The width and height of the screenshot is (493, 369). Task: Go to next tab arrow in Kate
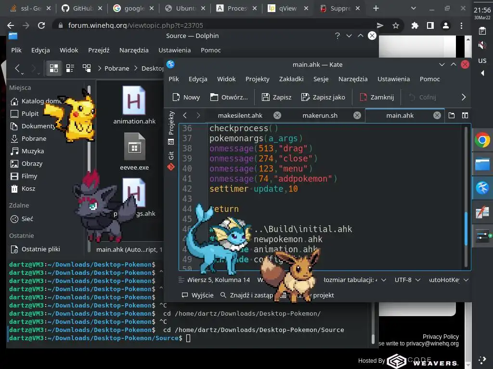(x=198, y=115)
